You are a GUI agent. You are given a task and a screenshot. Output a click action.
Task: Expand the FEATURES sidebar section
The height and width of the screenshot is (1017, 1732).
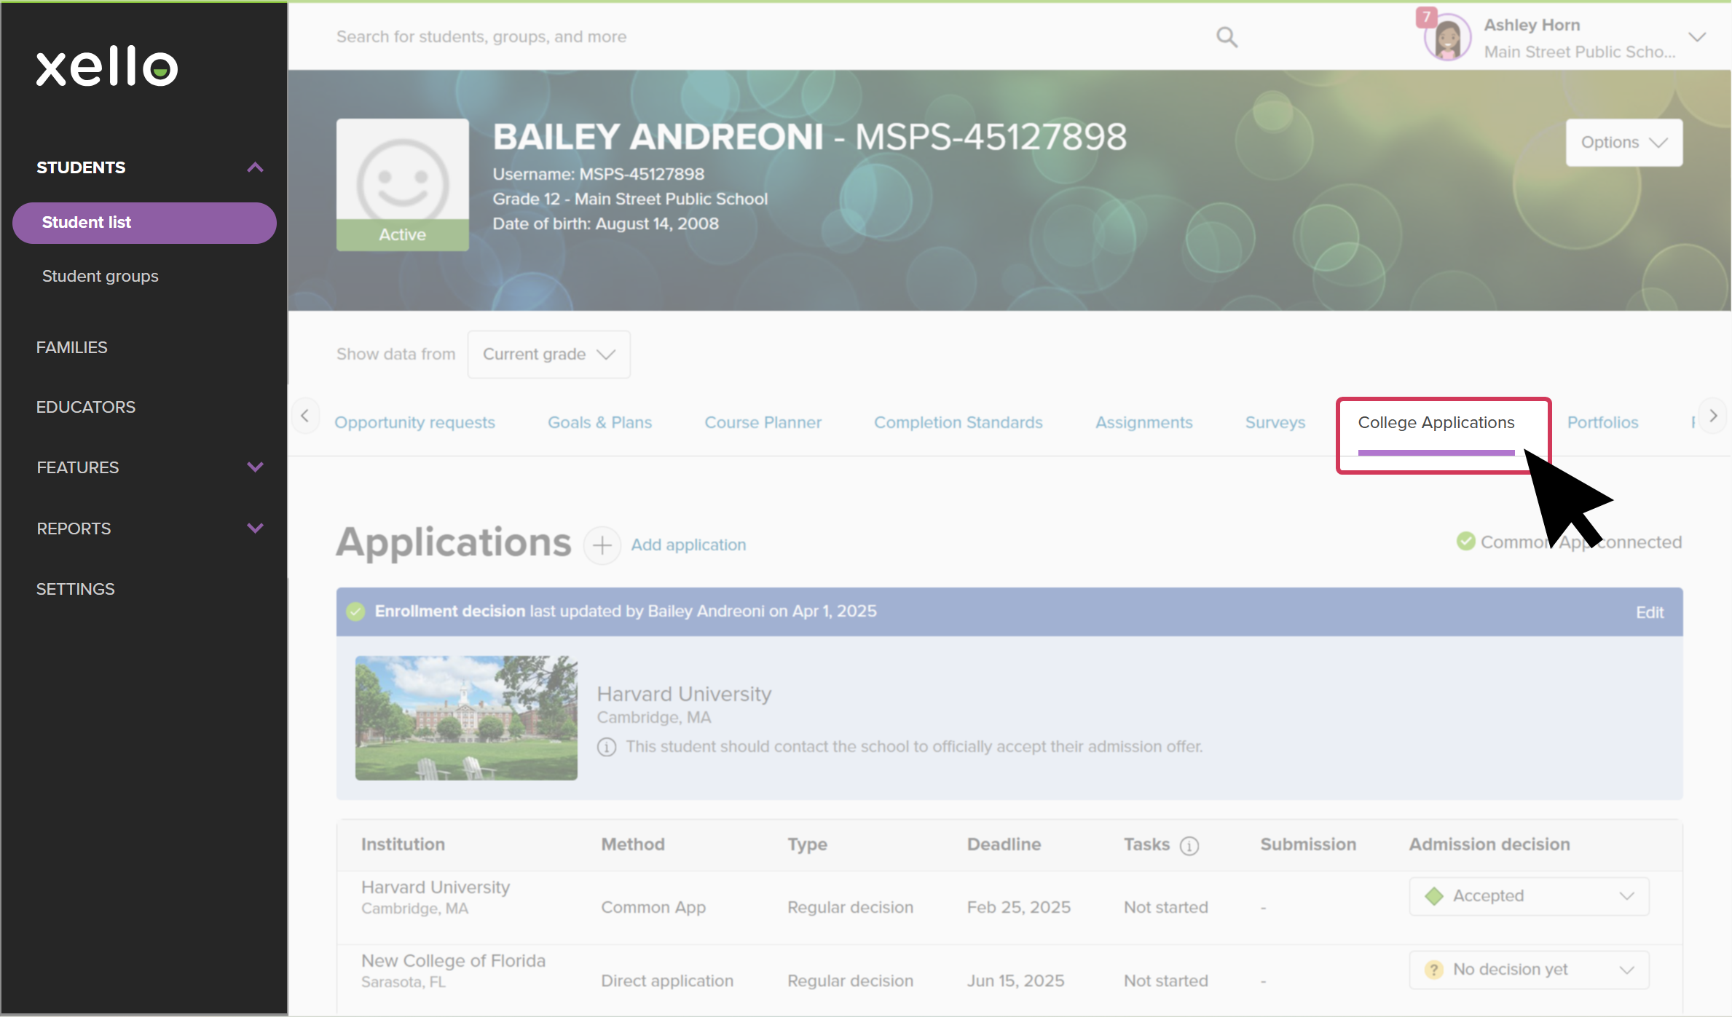pos(255,467)
